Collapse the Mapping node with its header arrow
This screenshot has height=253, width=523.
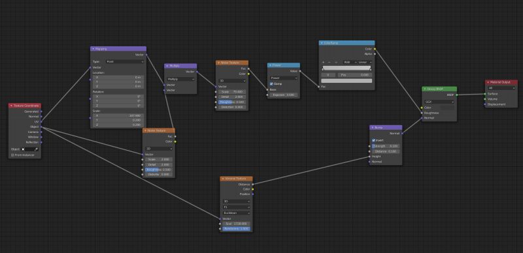[x=93, y=49]
